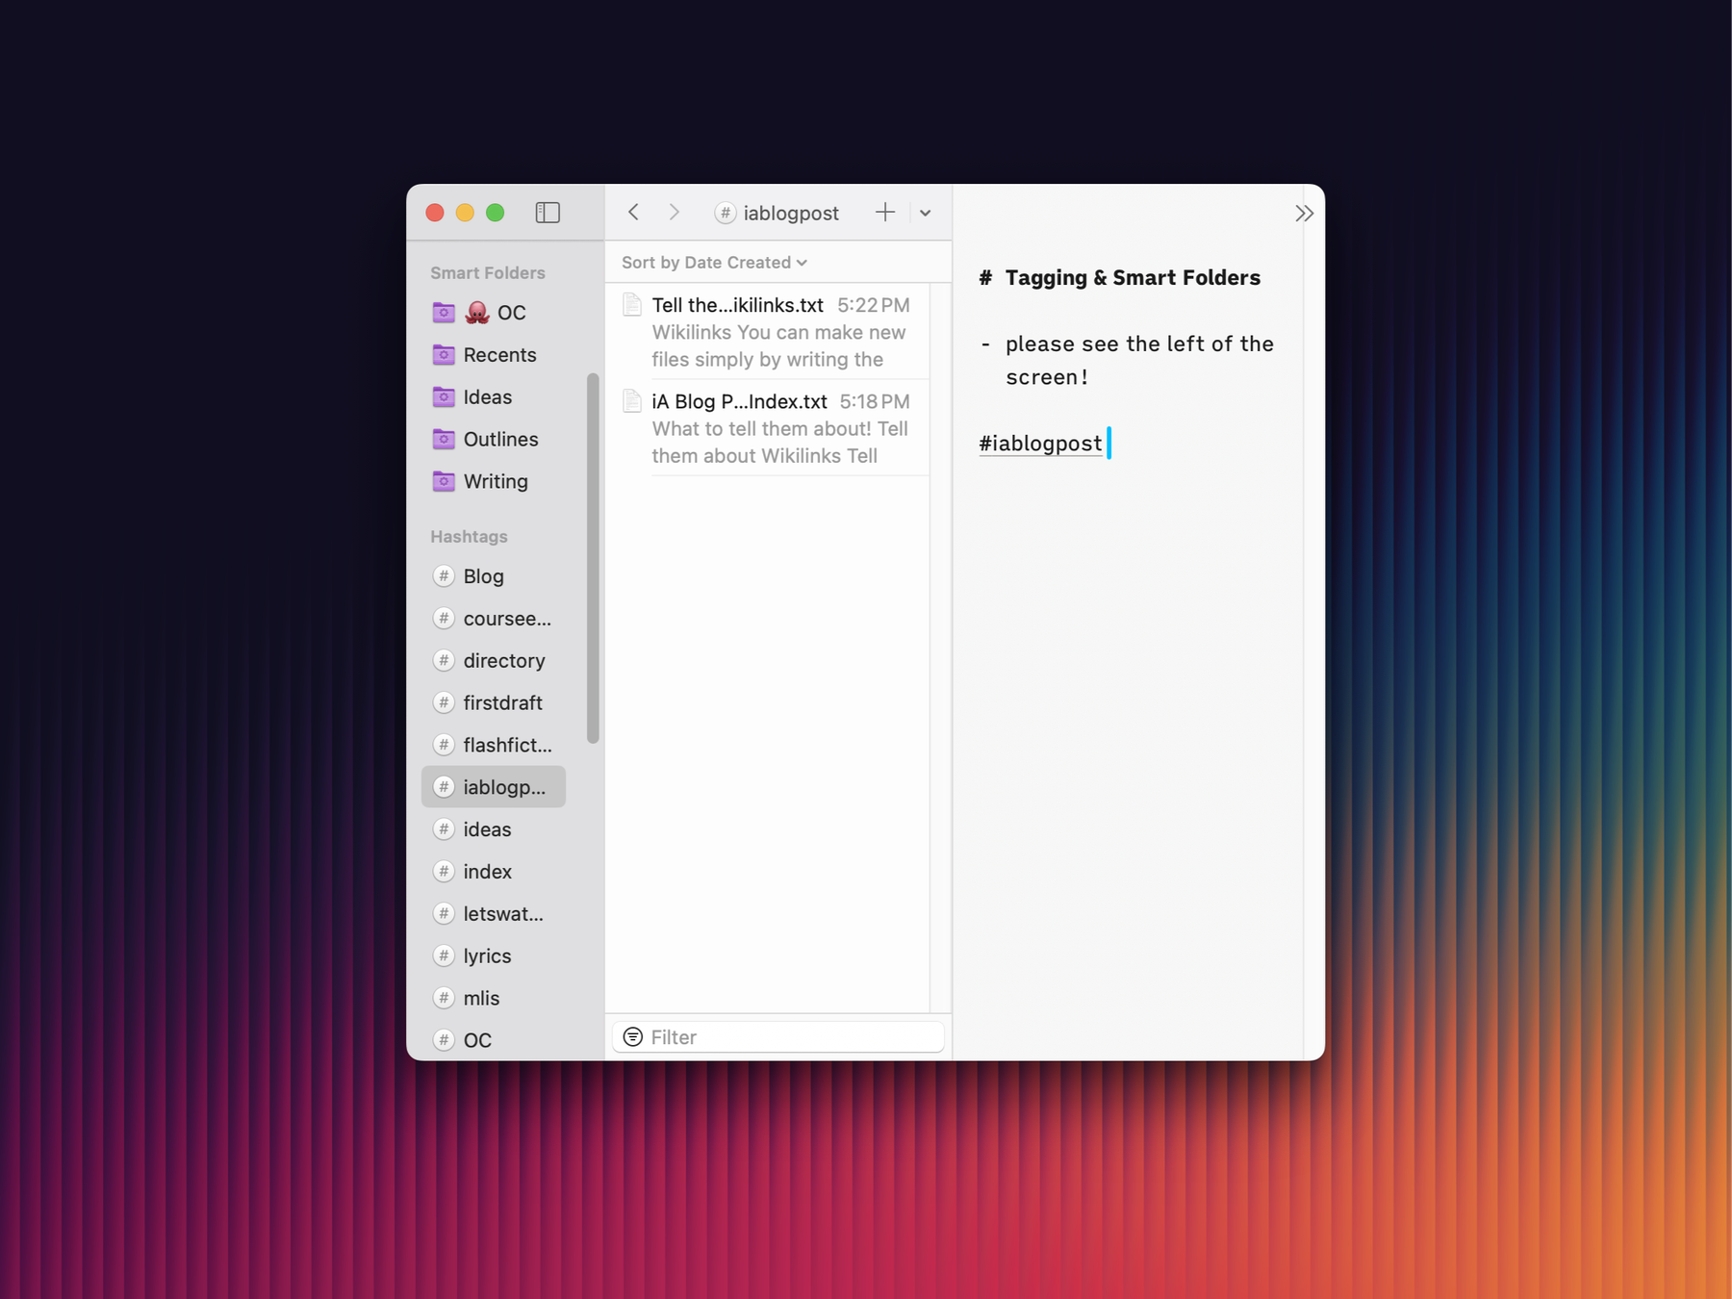Open Sort by Date Created dropdown

[714, 263]
